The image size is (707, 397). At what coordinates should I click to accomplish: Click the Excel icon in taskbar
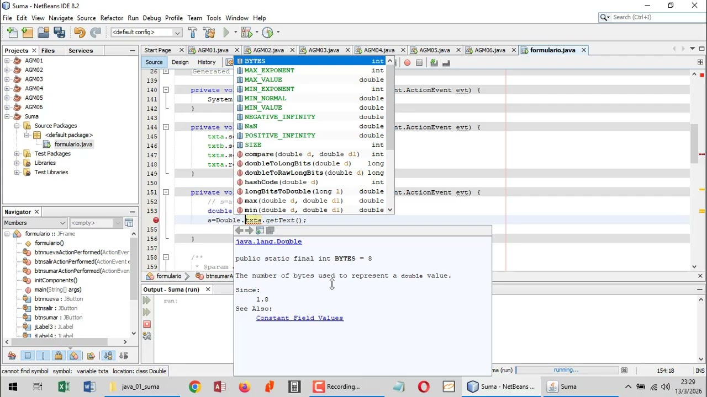tap(64, 387)
